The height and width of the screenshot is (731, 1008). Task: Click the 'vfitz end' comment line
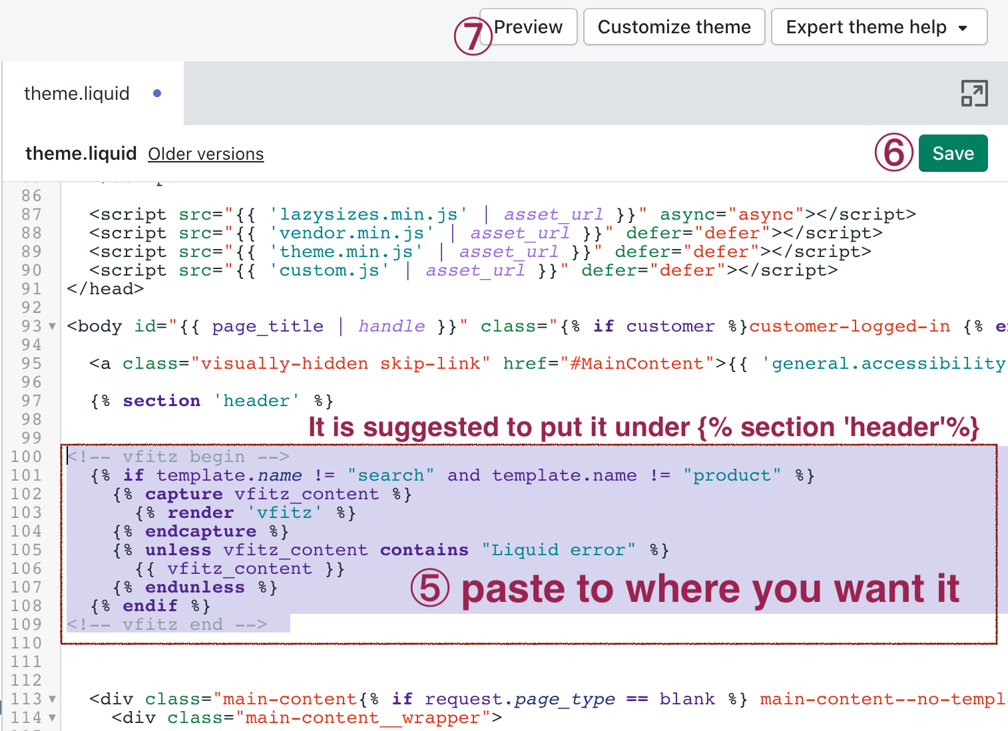click(167, 624)
